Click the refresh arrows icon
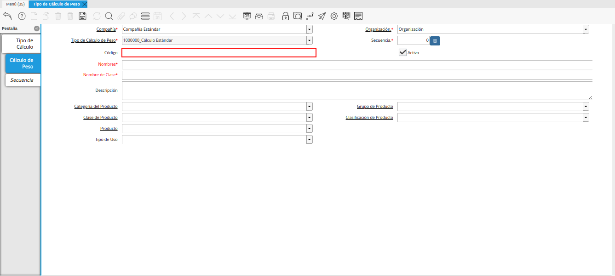The width and height of the screenshot is (615, 276). [x=97, y=16]
